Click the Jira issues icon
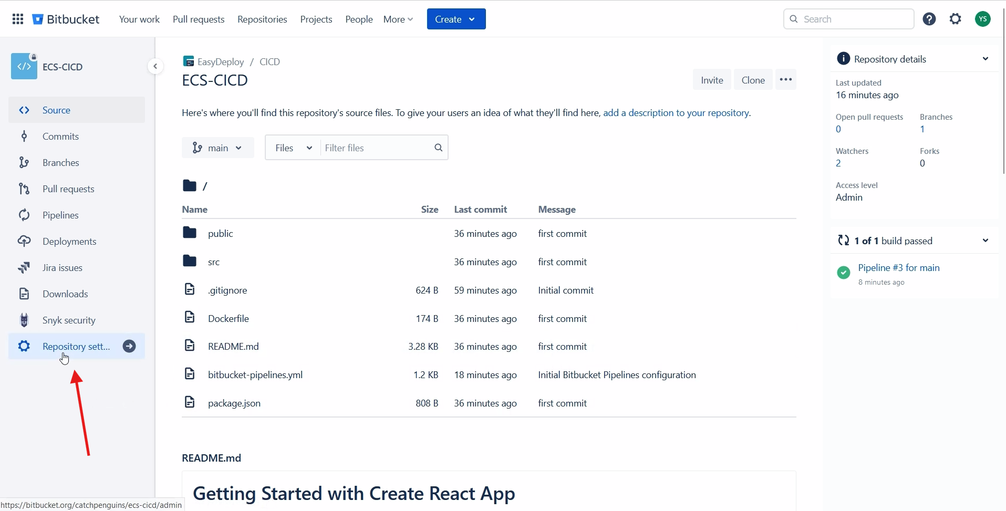The height and width of the screenshot is (511, 1006). point(24,268)
